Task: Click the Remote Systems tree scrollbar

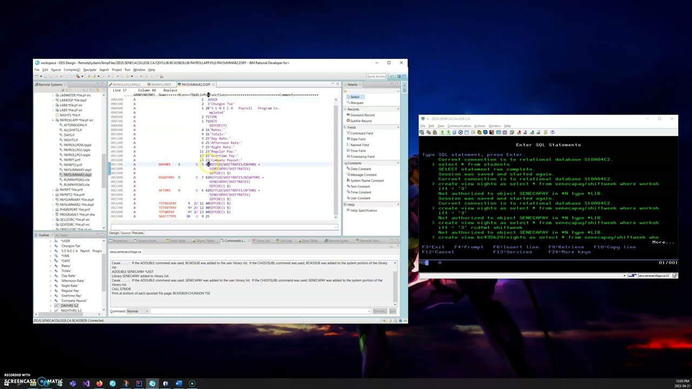Action: click(x=104, y=162)
